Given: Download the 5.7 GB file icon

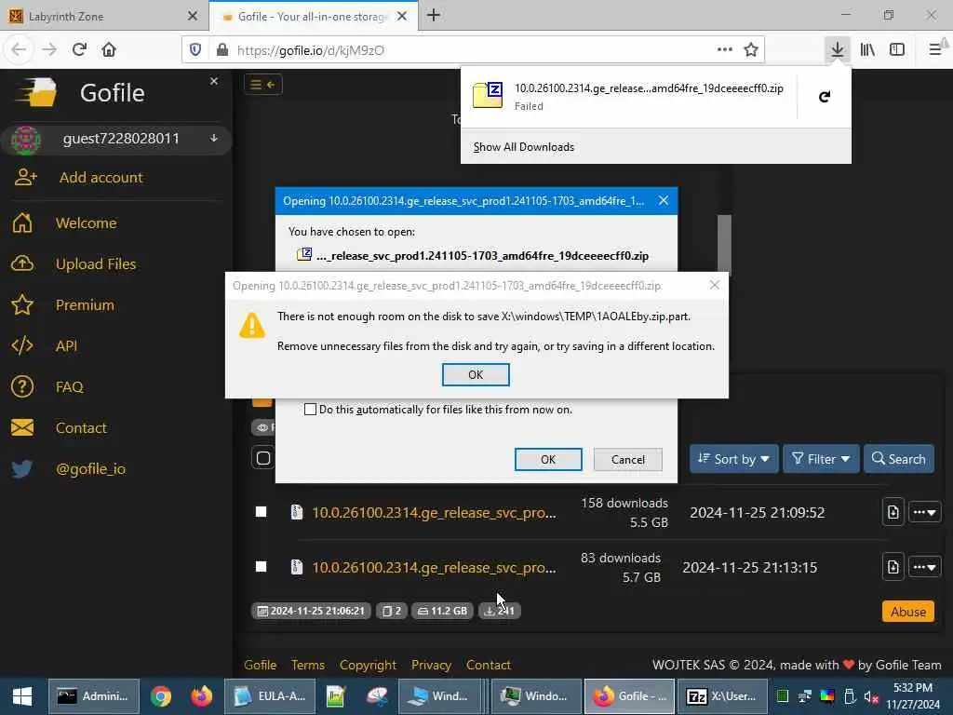Looking at the screenshot, I should [893, 567].
